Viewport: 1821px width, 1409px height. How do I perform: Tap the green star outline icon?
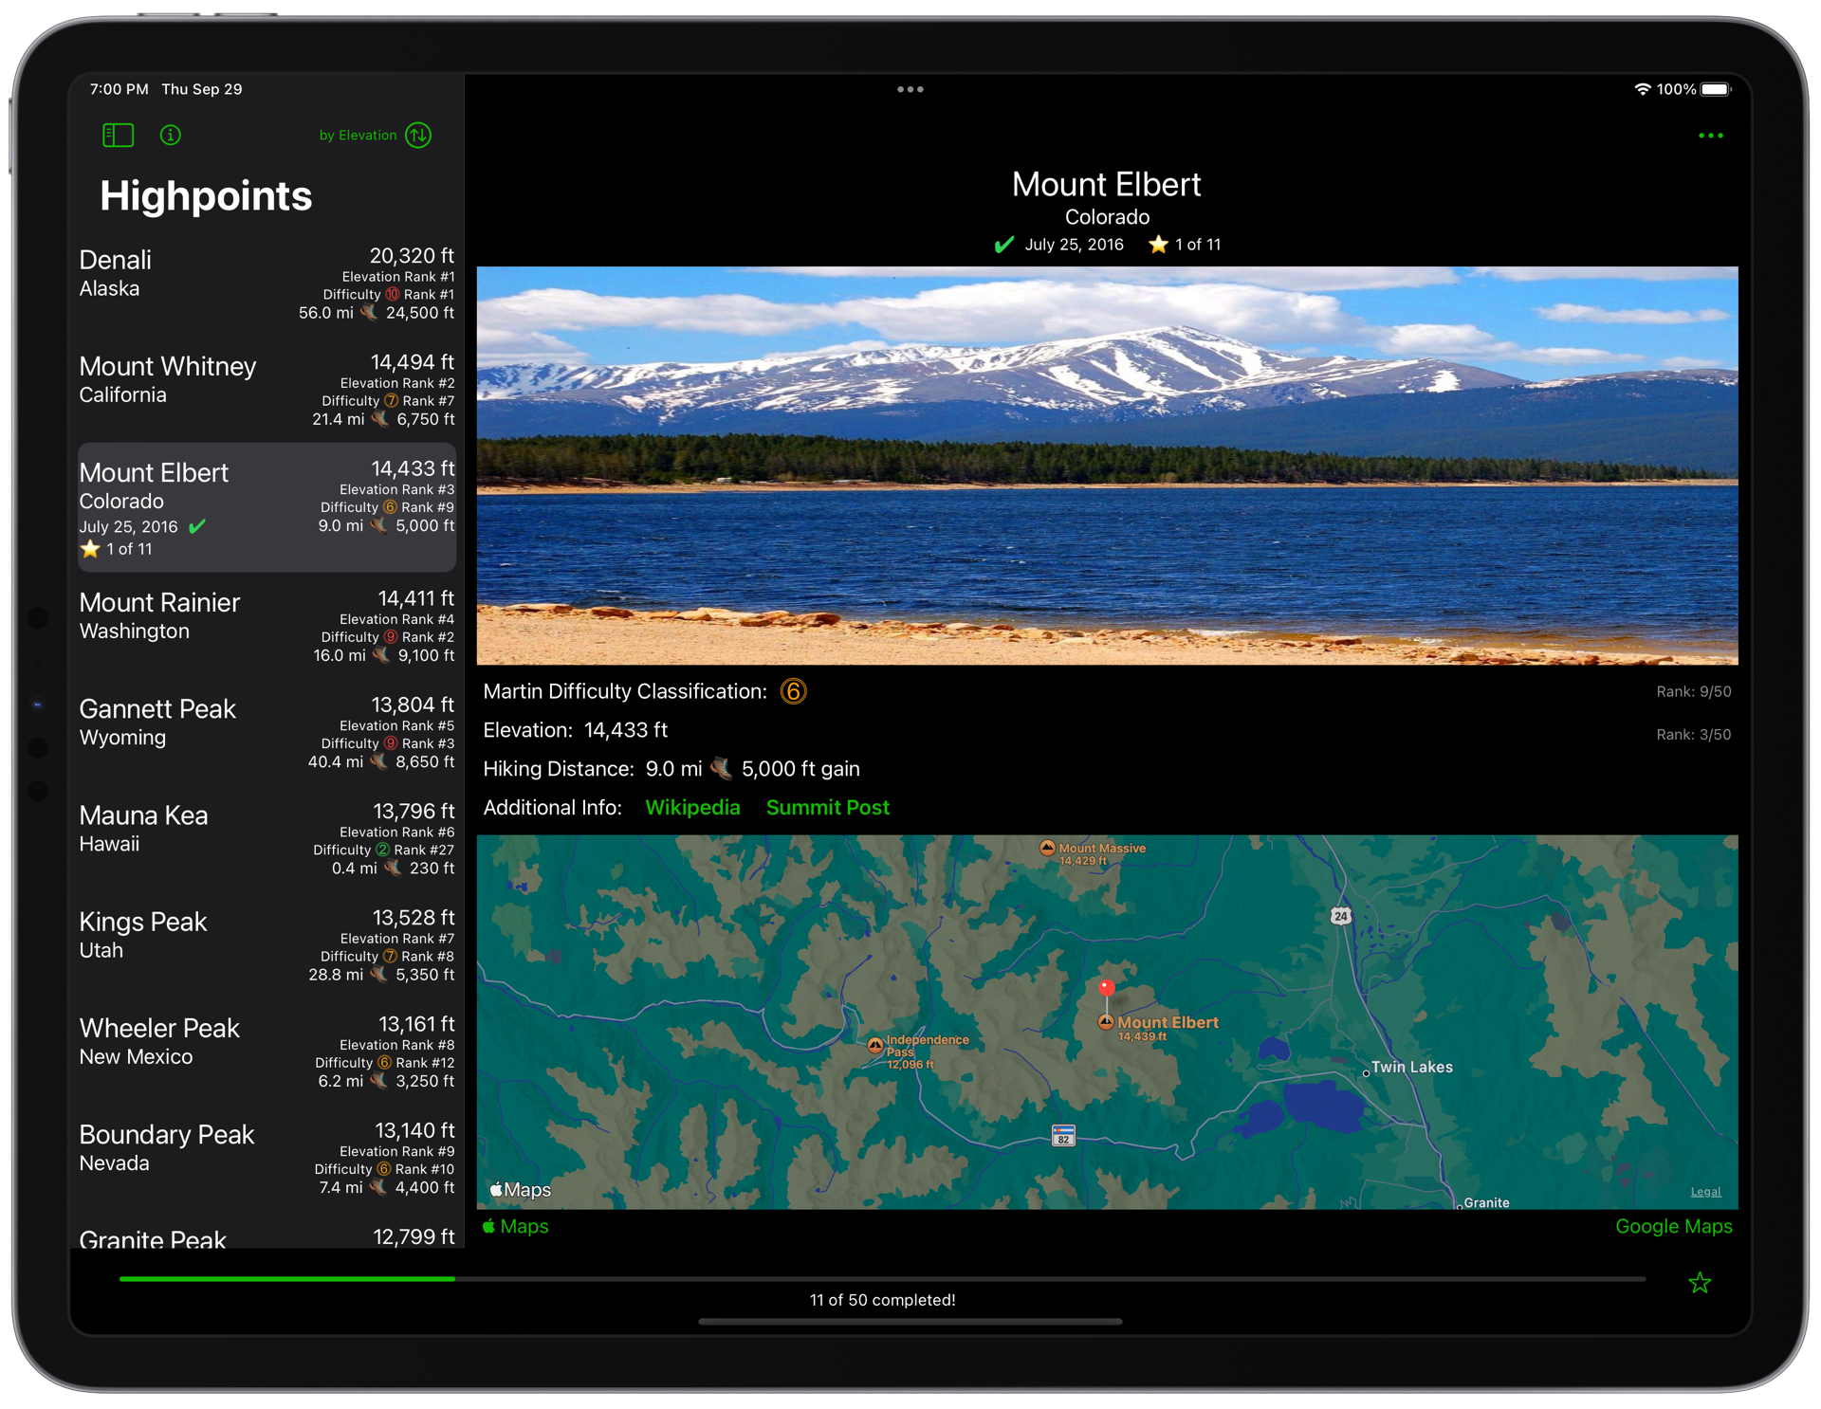click(x=1699, y=1283)
